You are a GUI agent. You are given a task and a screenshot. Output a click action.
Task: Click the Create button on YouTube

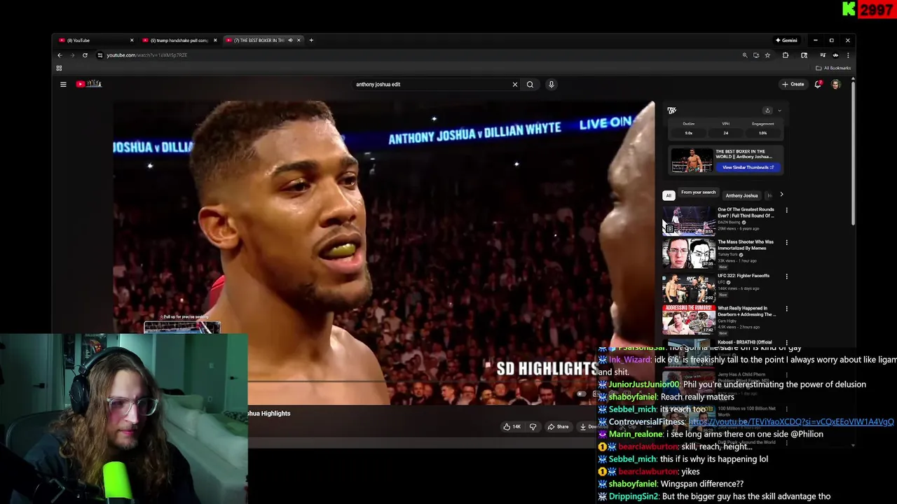pos(793,84)
